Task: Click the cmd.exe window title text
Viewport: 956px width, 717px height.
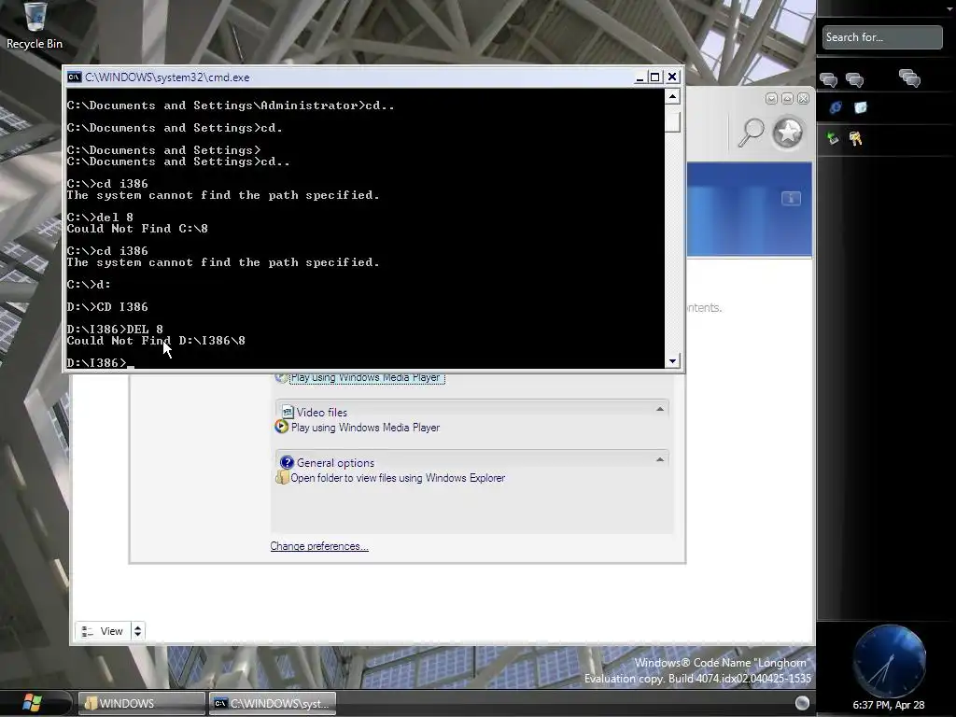Action: 167,77
